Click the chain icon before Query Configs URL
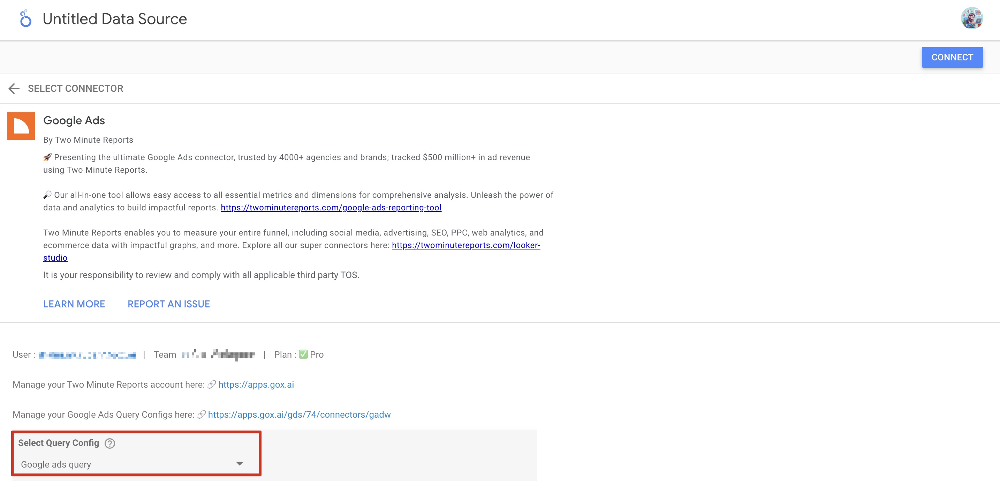The image size is (1000, 485). 201,415
